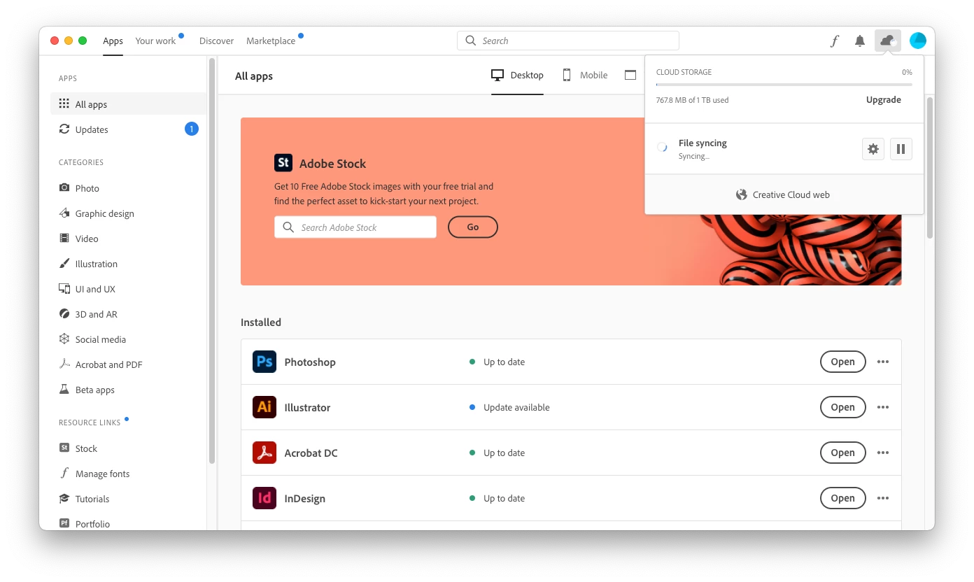Click the Search Adobe Stock field

[x=355, y=227]
